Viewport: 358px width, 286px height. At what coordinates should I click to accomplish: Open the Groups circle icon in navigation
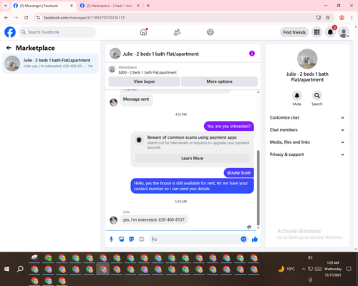click(x=211, y=32)
